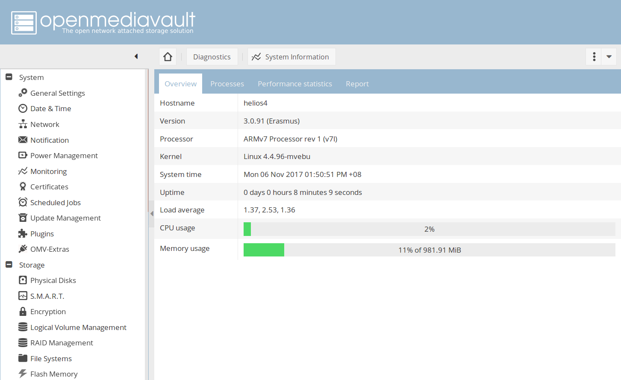This screenshot has height=380, width=621.
Task: Click the Notification envelope icon
Action: [23, 140]
